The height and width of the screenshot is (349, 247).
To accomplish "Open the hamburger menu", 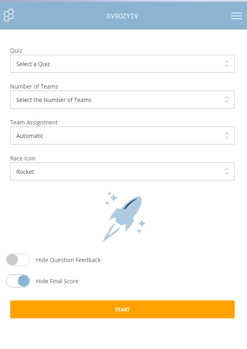I will pyautogui.click(x=236, y=16).
